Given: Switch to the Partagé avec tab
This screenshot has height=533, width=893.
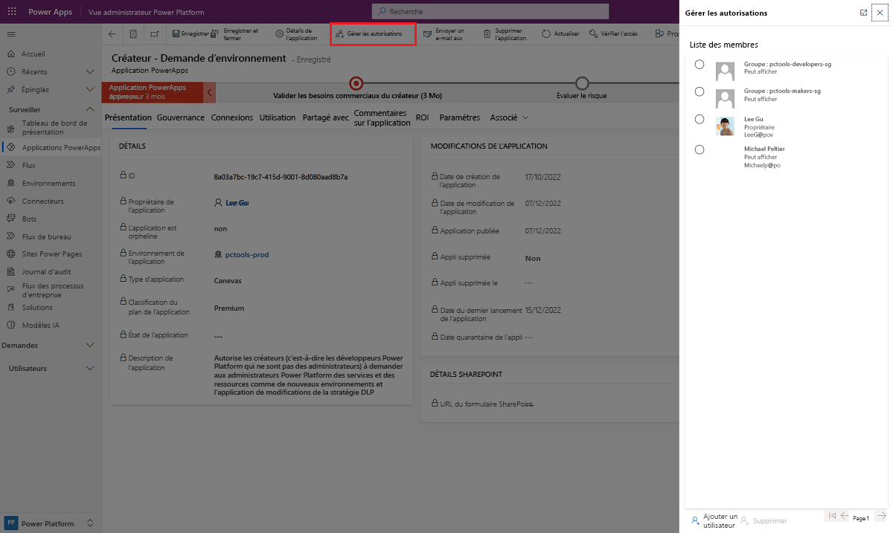Looking at the screenshot, I should (x=326, y=117).
